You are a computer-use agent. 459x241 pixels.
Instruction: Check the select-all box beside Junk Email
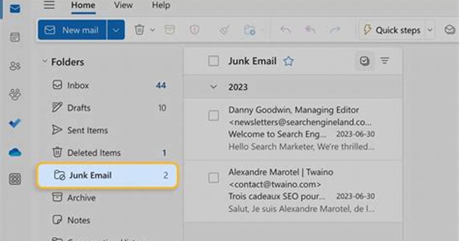tap(213, 61)
